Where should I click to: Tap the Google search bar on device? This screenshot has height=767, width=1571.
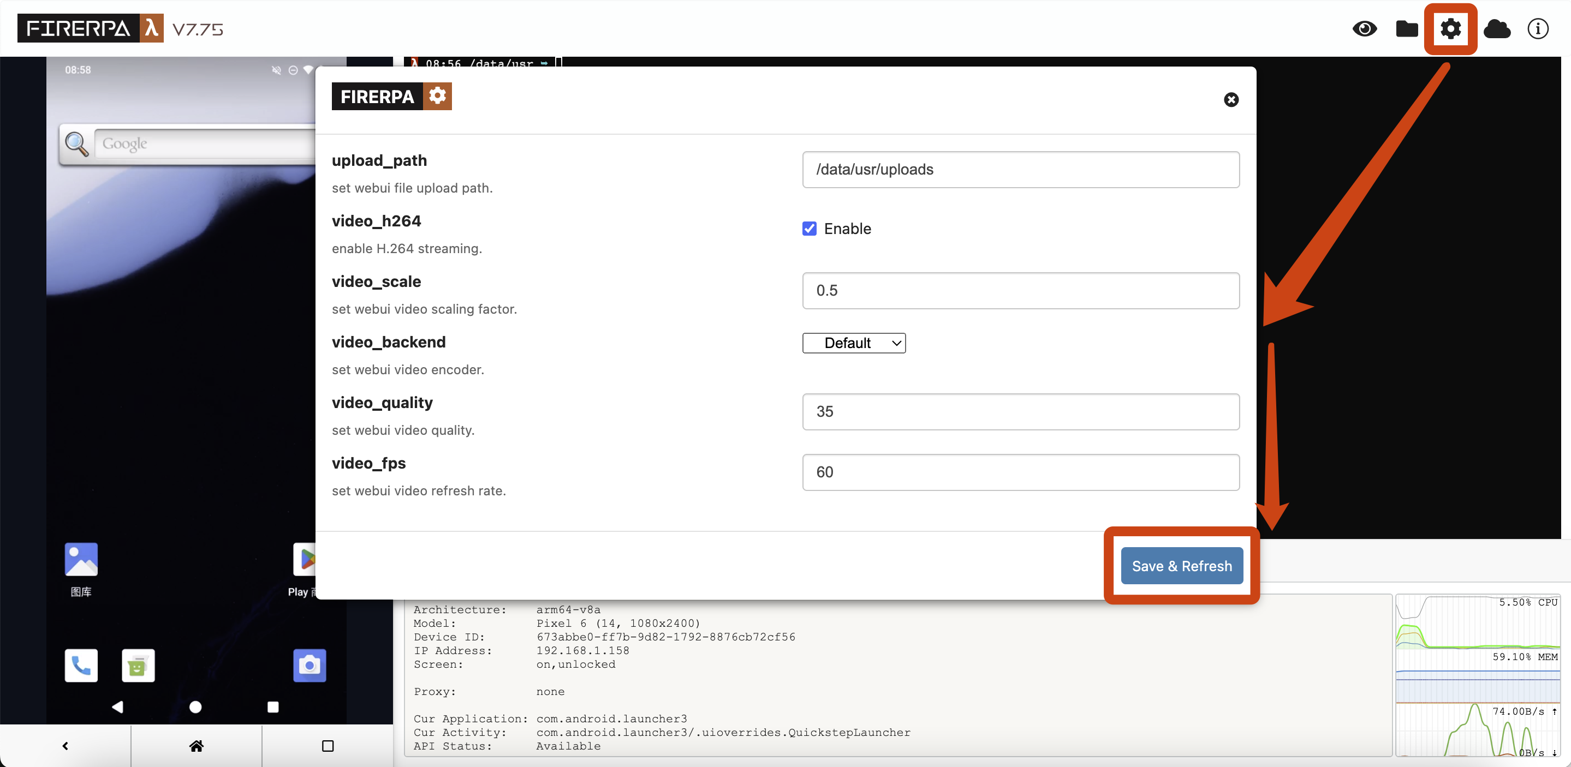click(x=201, y=144)
